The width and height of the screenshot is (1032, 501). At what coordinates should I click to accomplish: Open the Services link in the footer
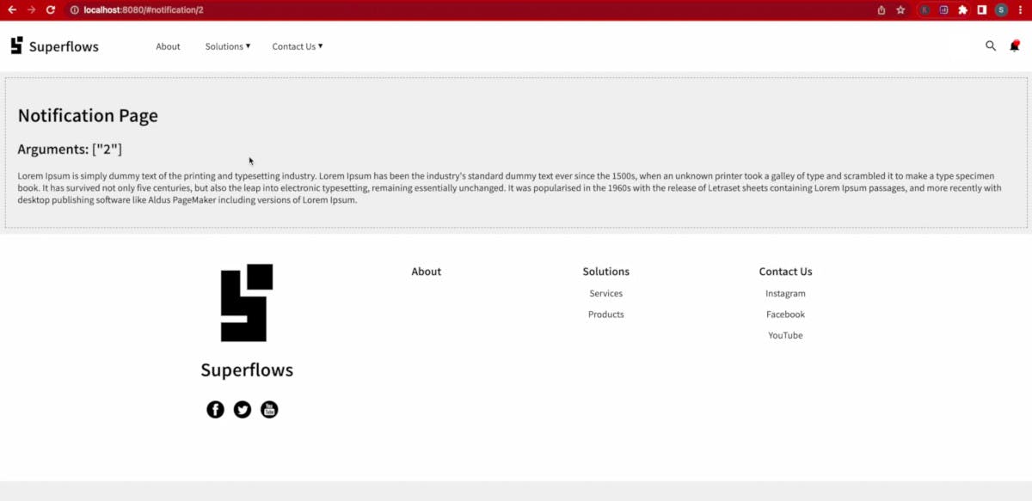point(605,293)
